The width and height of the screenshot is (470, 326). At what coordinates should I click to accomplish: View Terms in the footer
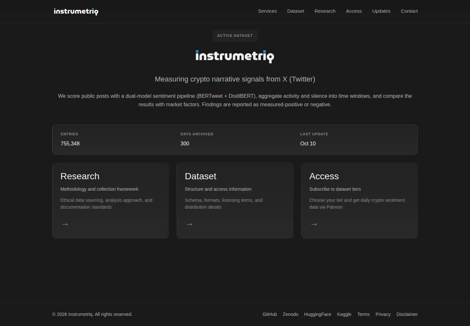pyautogui.click(x=363, y=314)
